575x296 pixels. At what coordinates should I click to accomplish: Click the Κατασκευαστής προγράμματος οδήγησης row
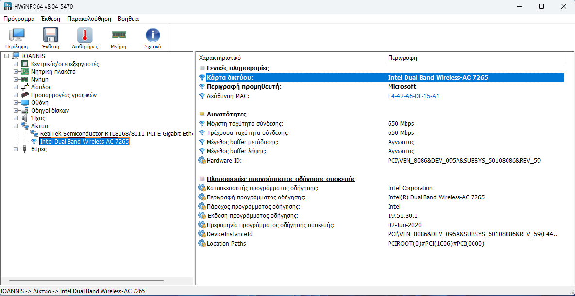coord(380,188)
